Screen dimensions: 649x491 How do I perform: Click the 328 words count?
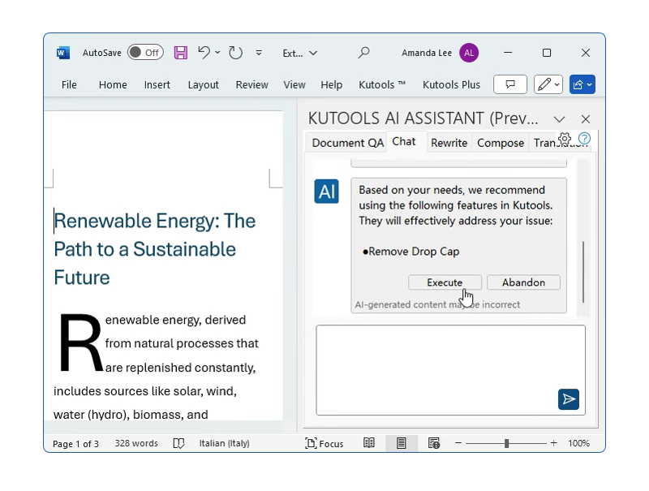point(136,443)
